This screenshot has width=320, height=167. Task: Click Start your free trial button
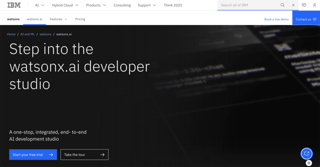(x=33, y=155)
